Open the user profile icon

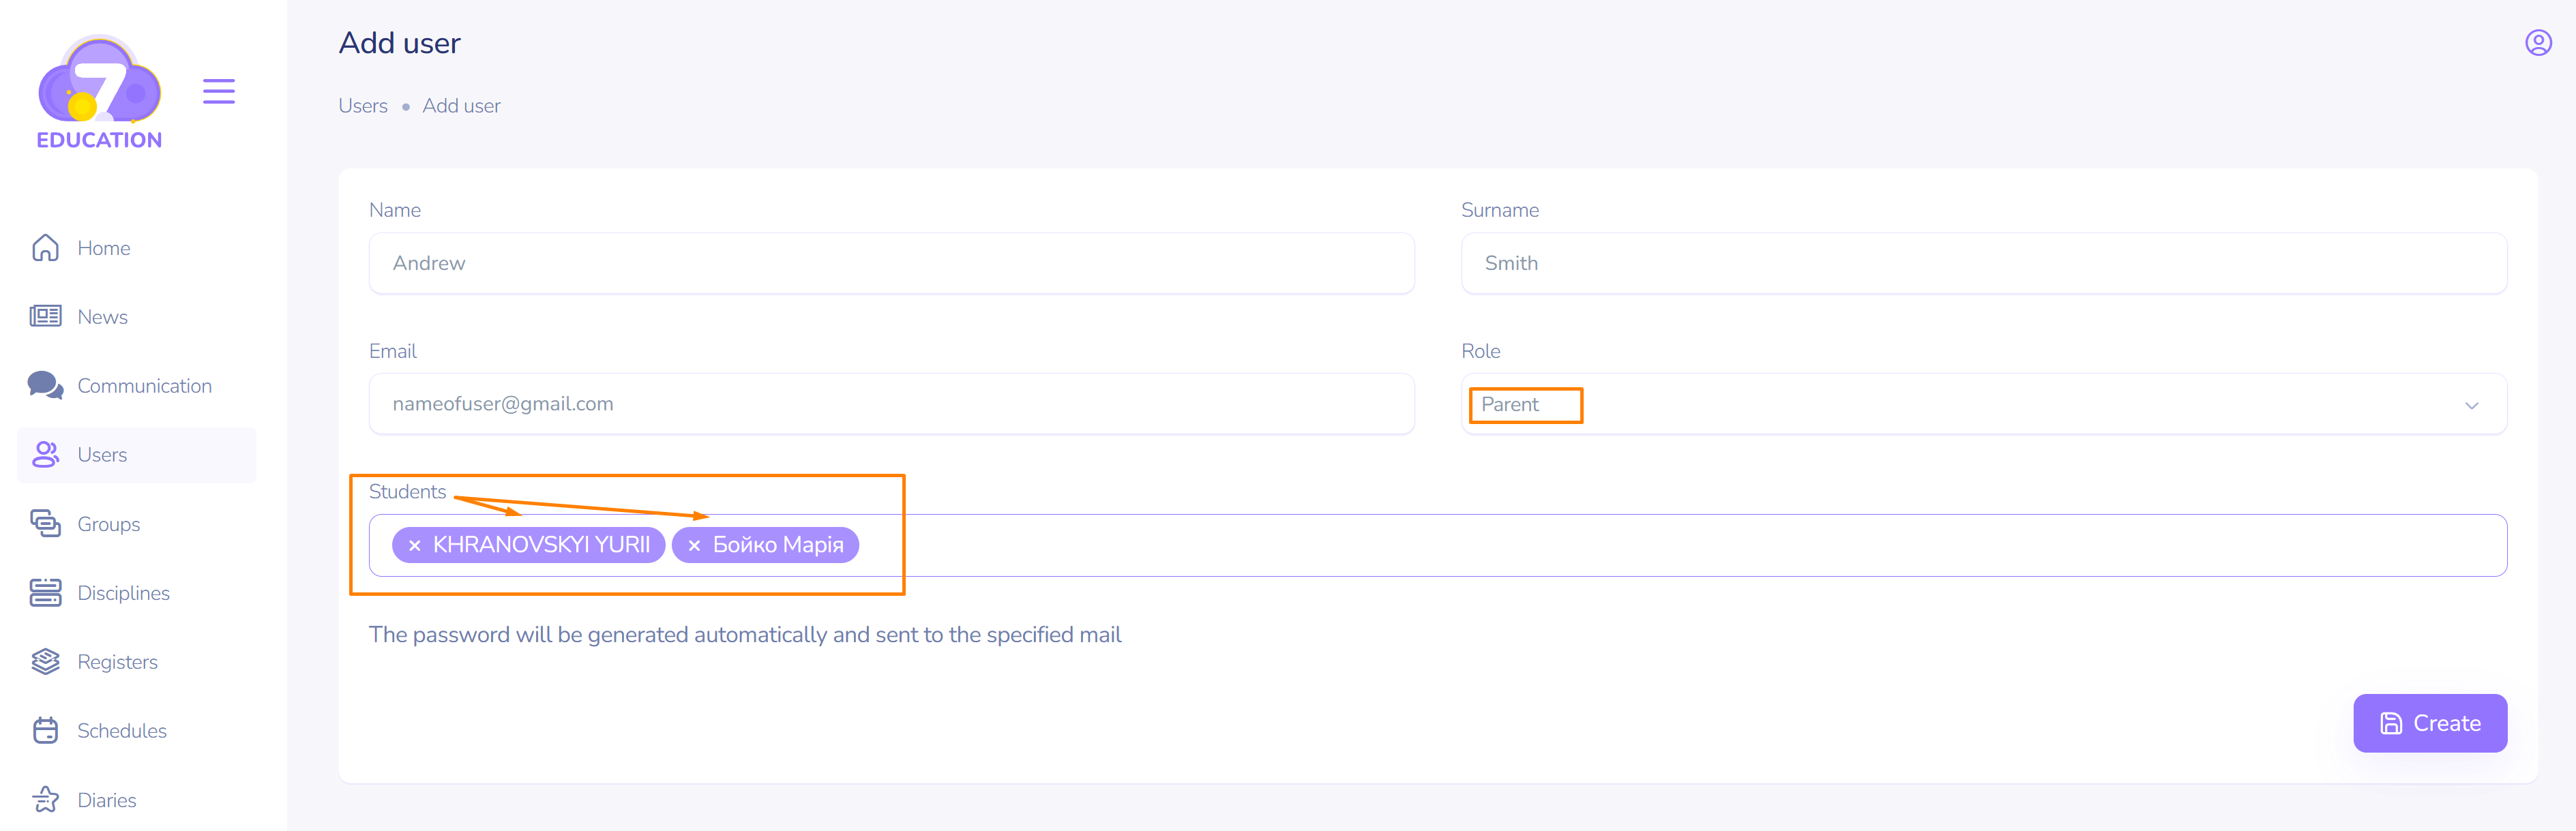pos(2538,43)
